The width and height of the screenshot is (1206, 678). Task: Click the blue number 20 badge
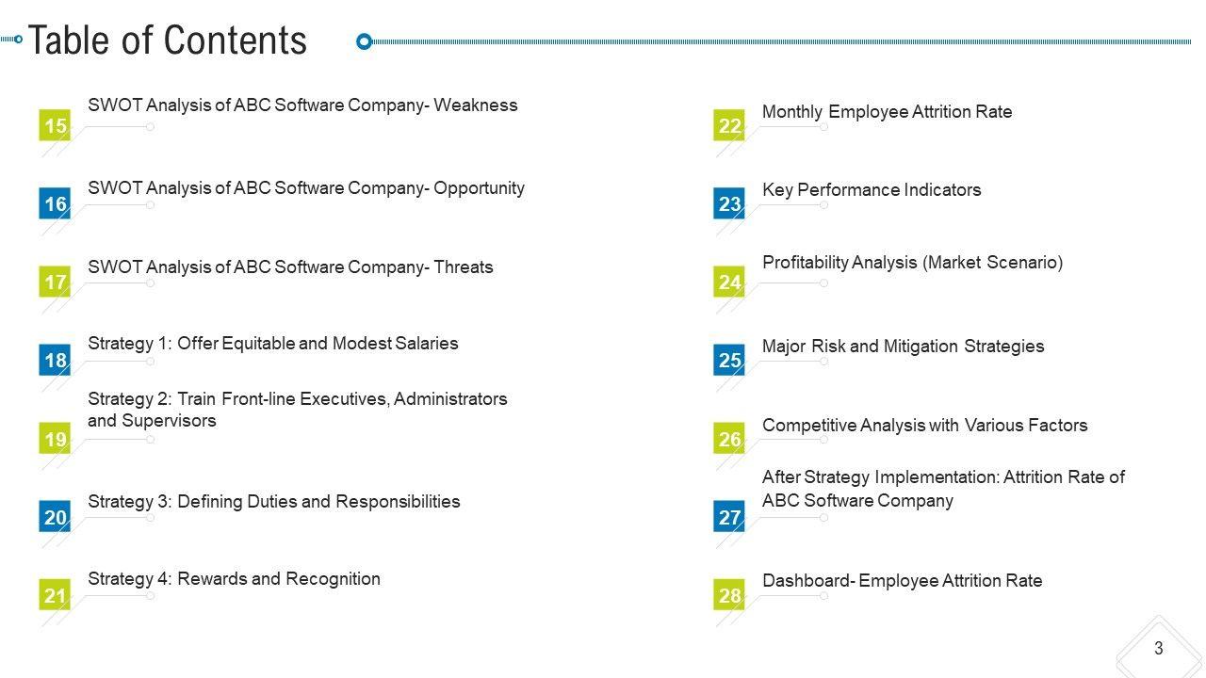click(56, 517)
